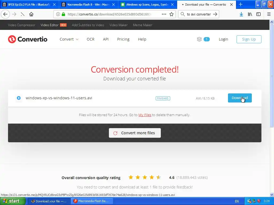Open API in the site menu

106,39
